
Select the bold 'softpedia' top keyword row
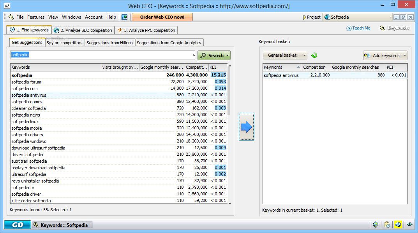119,75
